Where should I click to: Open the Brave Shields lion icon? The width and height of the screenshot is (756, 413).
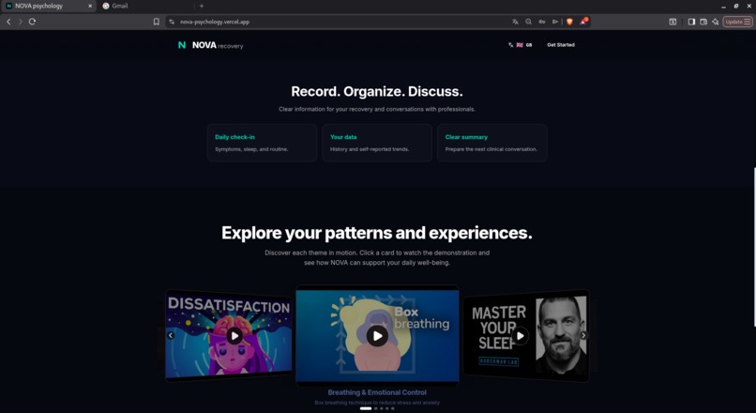tap(569, 22)
